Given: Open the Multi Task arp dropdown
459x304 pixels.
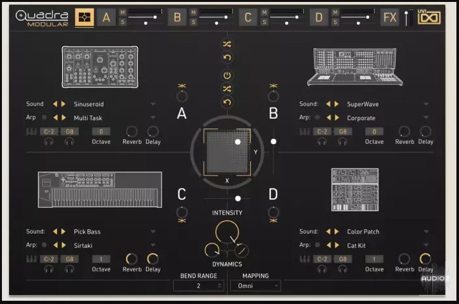Looking at the screenshot, I should [153, 117].
